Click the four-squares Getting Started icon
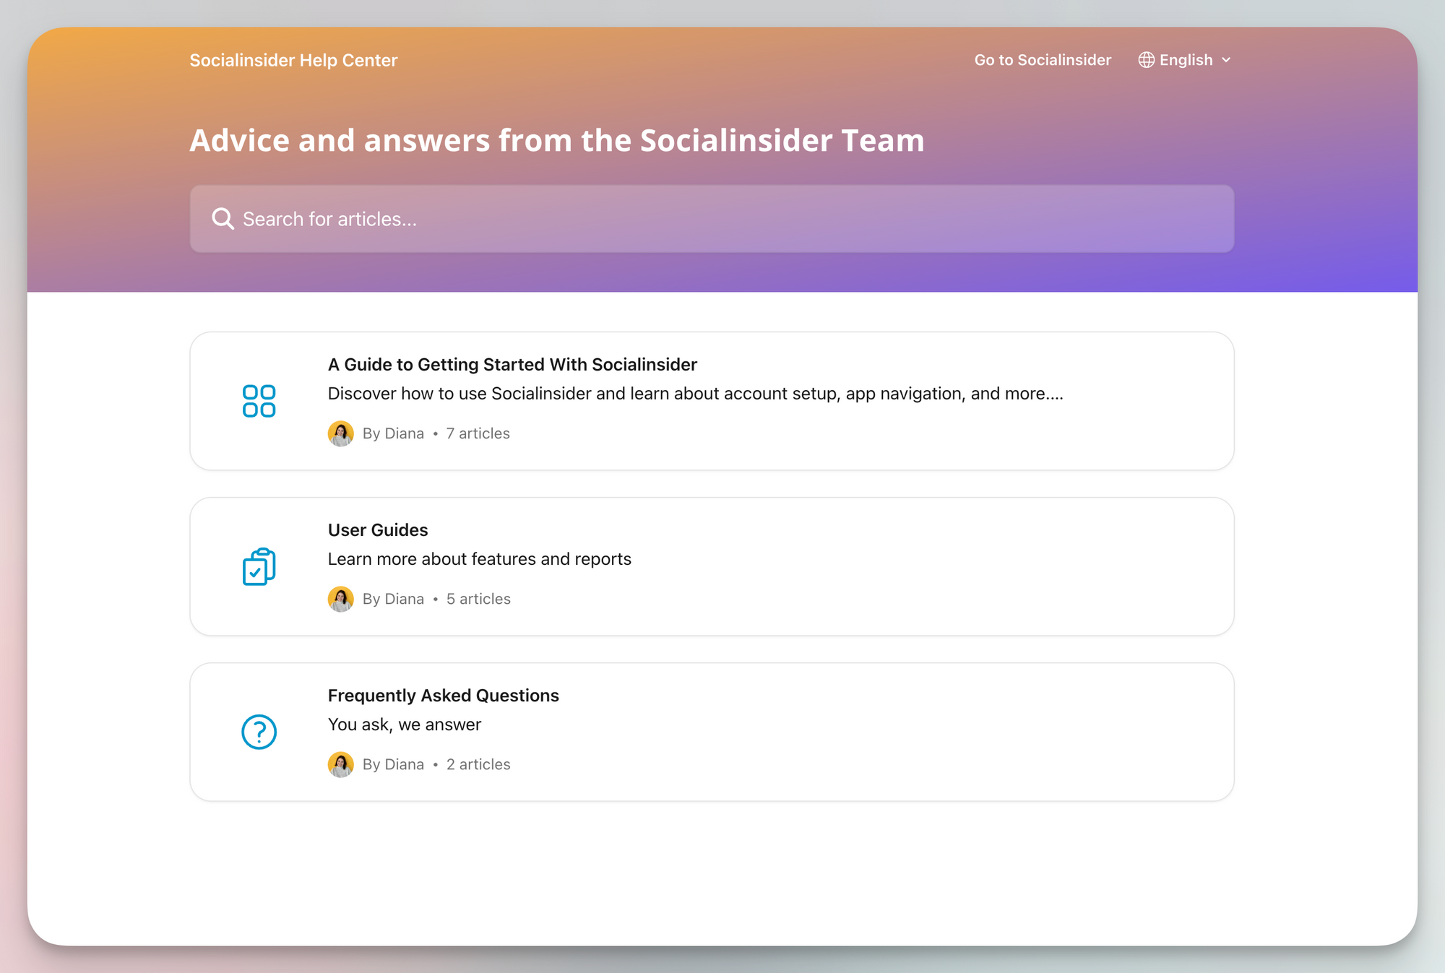This screenshot has width=1445, height=973. 259,401
